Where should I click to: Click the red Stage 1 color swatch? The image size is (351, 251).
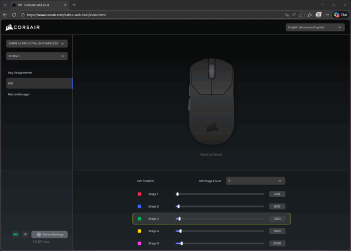139,194
